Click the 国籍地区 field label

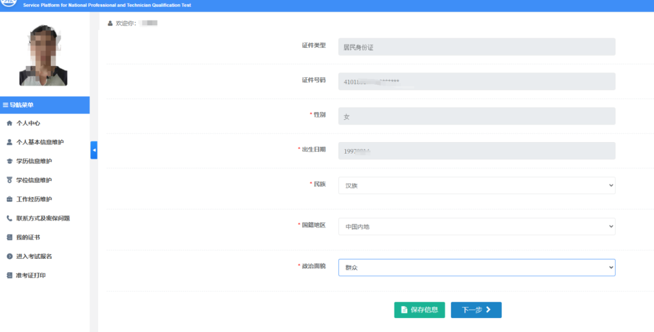pyautogui.click(x=314, y=225)
